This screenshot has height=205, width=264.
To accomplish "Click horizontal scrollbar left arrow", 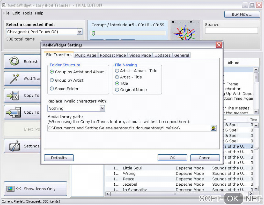I will pos(108,194).
